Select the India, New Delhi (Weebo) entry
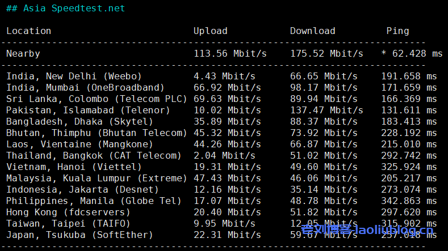 (x=74, y=76)
